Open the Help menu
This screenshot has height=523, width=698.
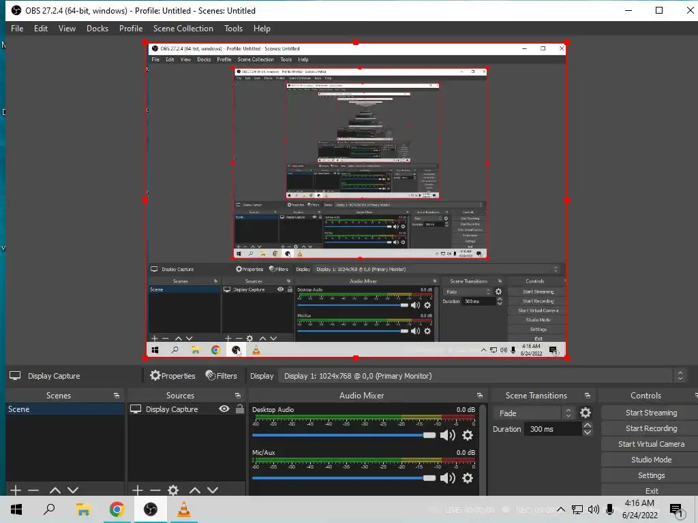(x=262, y=29)
